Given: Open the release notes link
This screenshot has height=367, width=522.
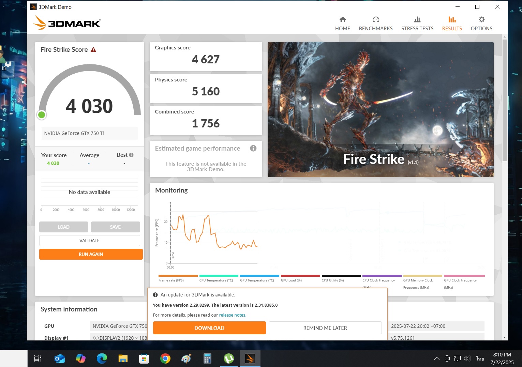Looking at the screenshot, I should pos(232,315).
